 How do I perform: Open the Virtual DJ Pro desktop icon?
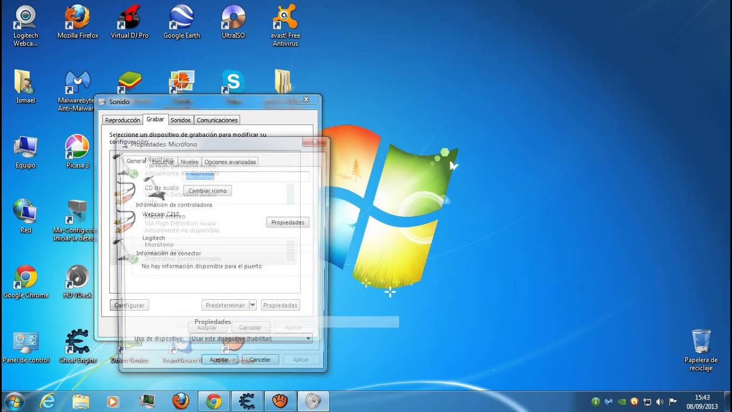129,23
